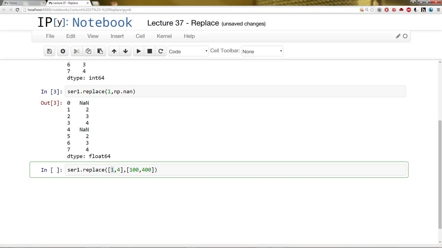
Task: Paste cell below using the clipboard icon
Action: tap(100, 51)
